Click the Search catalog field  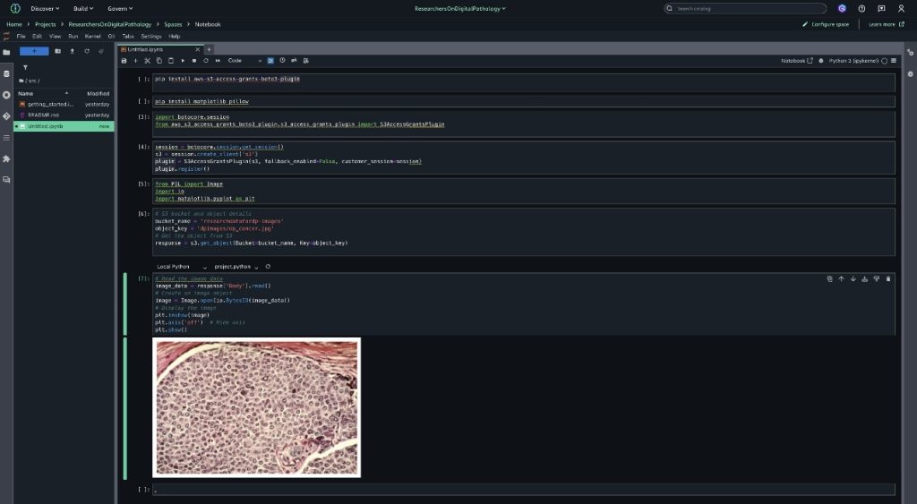click(x=745, y=9)
